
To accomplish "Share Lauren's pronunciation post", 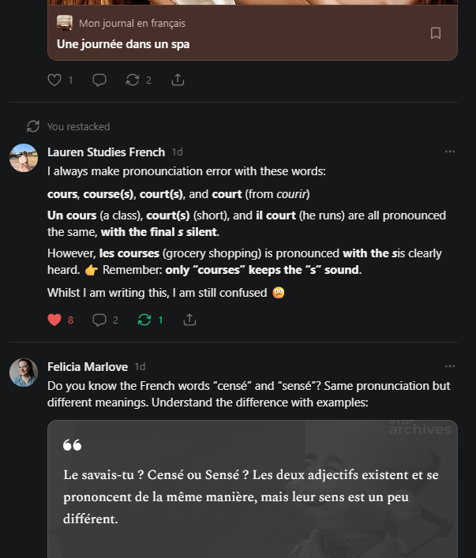I will point(189,320).
